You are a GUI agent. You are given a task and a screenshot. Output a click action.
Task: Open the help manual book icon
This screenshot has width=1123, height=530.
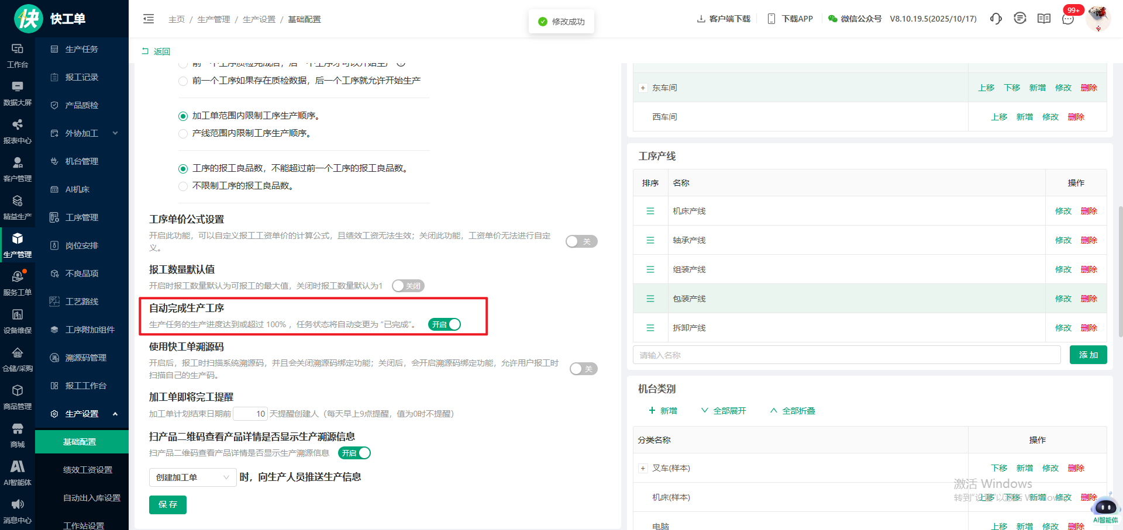pyautogui.click(x=1043, y=19)
